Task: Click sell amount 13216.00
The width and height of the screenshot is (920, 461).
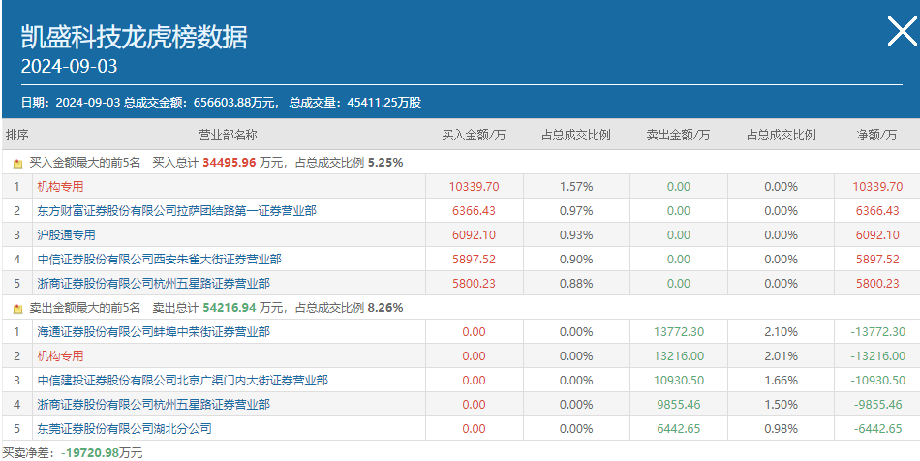Action: click(679, 356)
